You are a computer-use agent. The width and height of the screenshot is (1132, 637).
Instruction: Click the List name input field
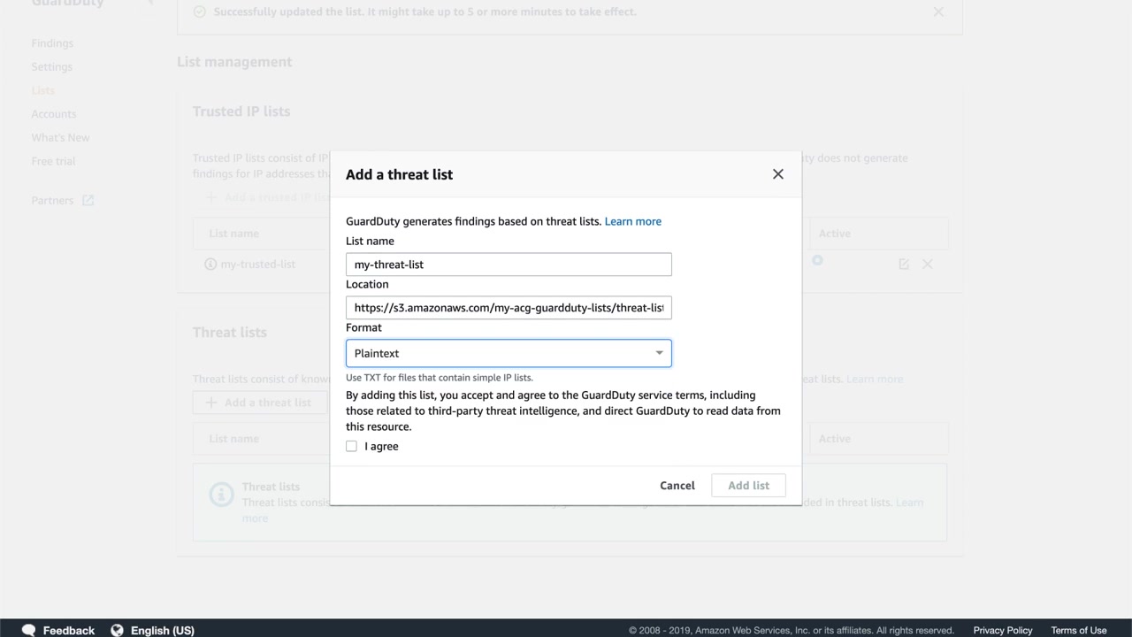click(509, 265)
